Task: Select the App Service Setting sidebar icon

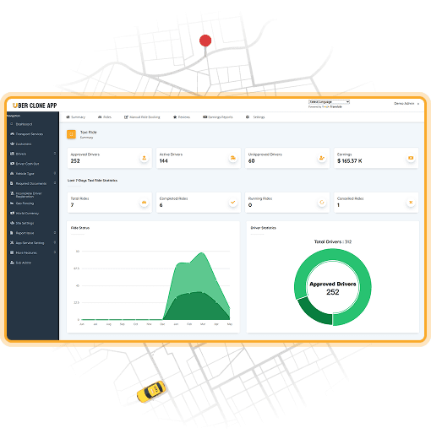Action: pyautogui.click(x=12, y=242)
